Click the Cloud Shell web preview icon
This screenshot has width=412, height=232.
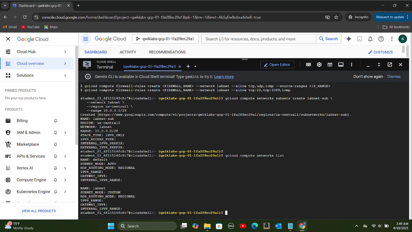point(330,65)
